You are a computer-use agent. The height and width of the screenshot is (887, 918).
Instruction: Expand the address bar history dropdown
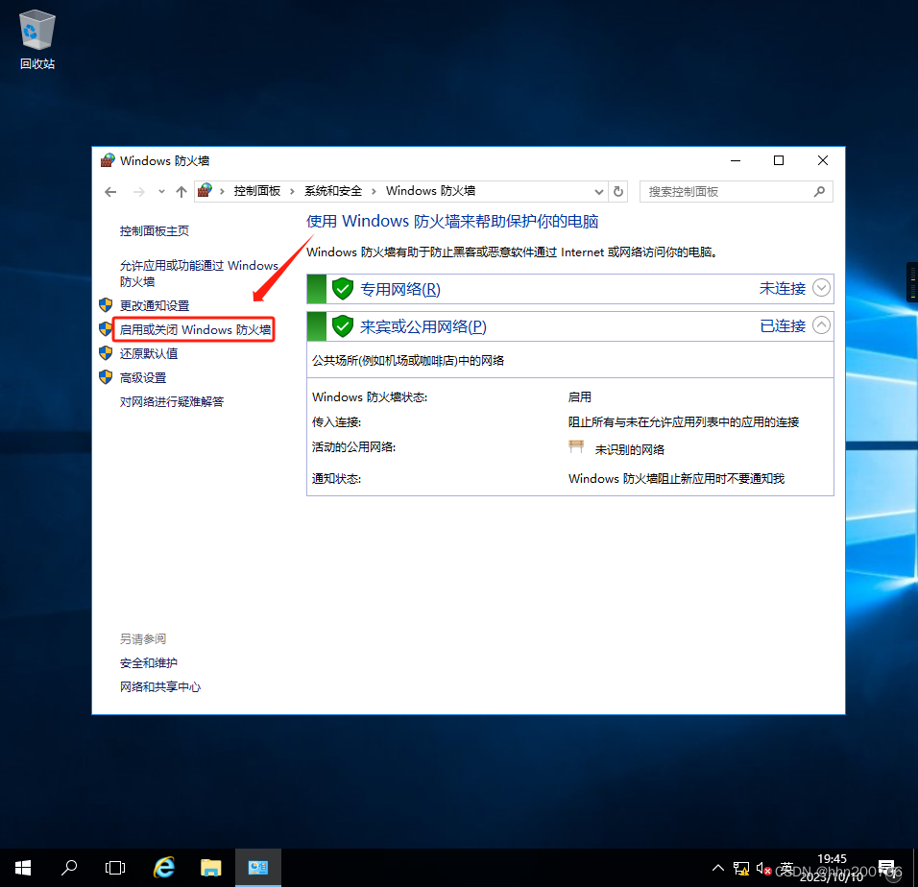click(x=599, y=192)
